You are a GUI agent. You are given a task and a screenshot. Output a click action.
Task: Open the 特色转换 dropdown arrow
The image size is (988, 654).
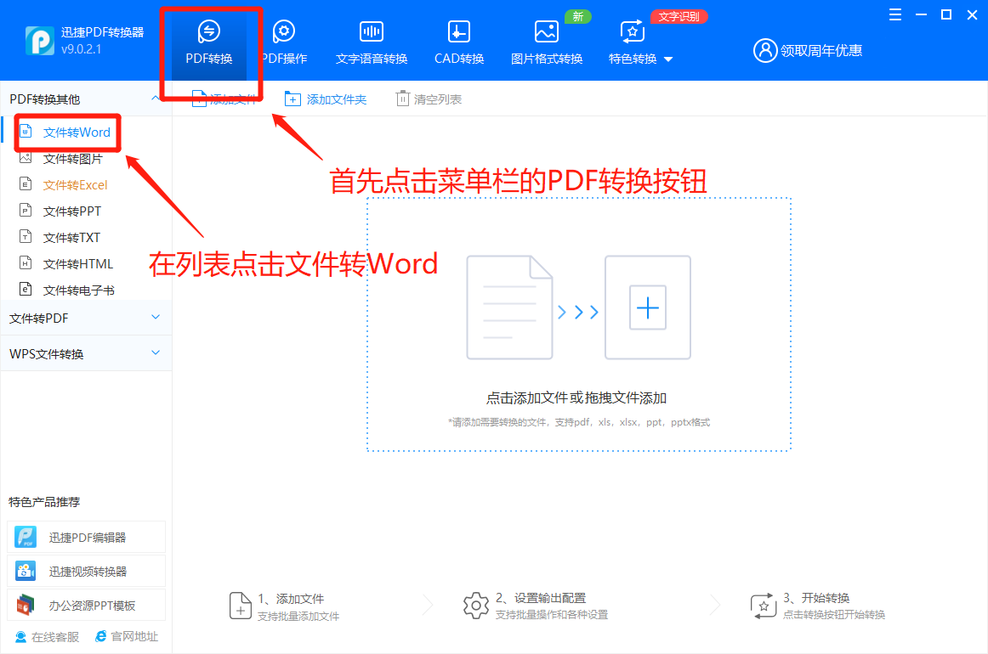pos(668,59)
